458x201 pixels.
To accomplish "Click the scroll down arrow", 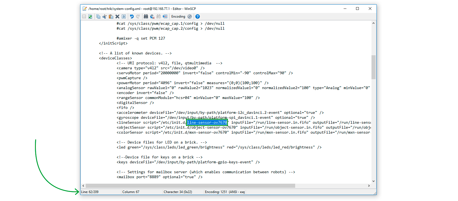I will click(373, 181).
